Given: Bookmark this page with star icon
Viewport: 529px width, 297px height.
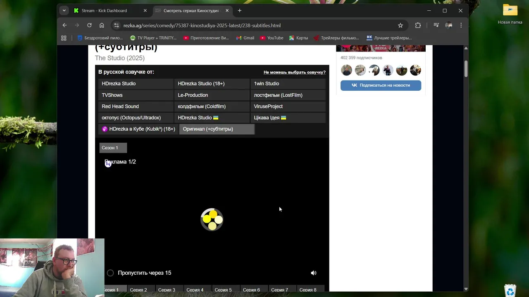Looking at the screenshot, I should tap(400, 25).
